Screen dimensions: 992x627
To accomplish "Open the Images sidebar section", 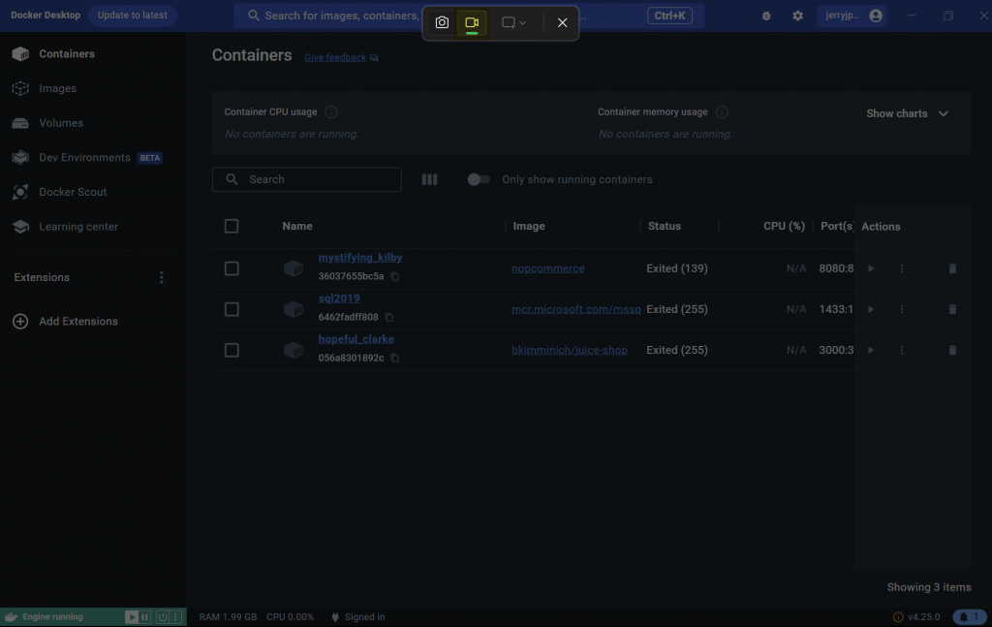I will click(45, 88).
